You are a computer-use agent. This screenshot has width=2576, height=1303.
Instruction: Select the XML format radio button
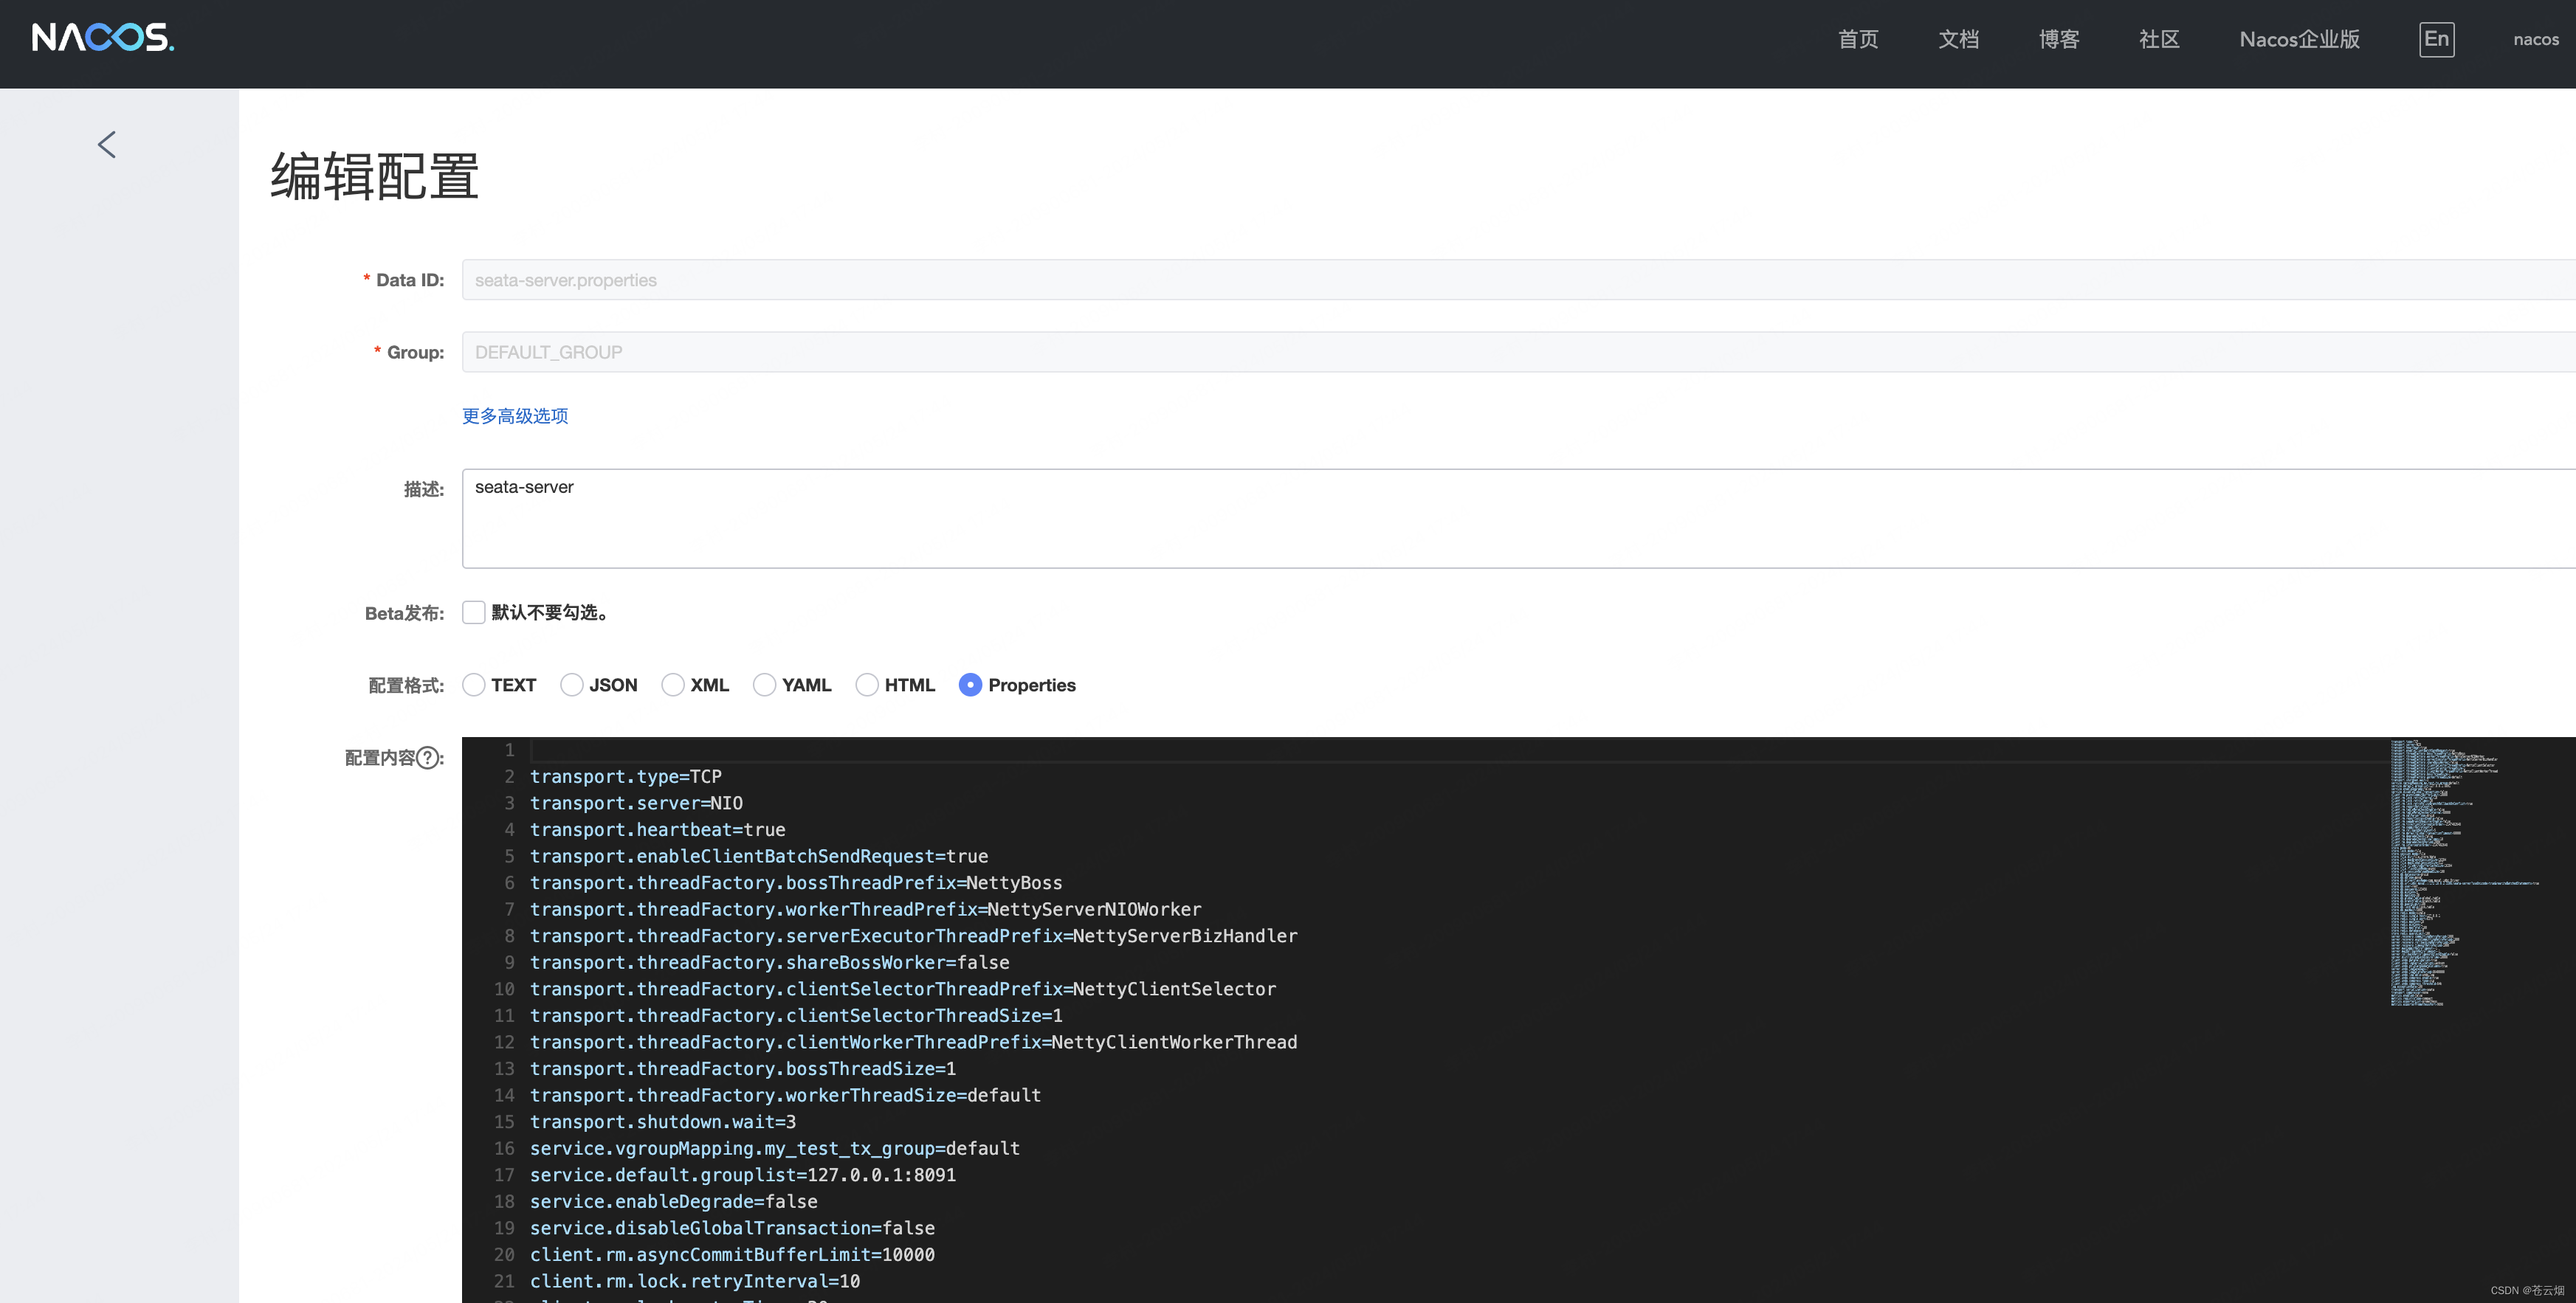pyautogui.click(x=673, y=685)
